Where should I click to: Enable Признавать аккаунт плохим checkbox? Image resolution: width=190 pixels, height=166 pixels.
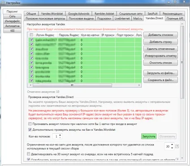coord(30,124)
